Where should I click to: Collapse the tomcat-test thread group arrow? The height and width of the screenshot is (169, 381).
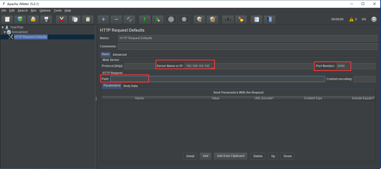coord(5,32)
